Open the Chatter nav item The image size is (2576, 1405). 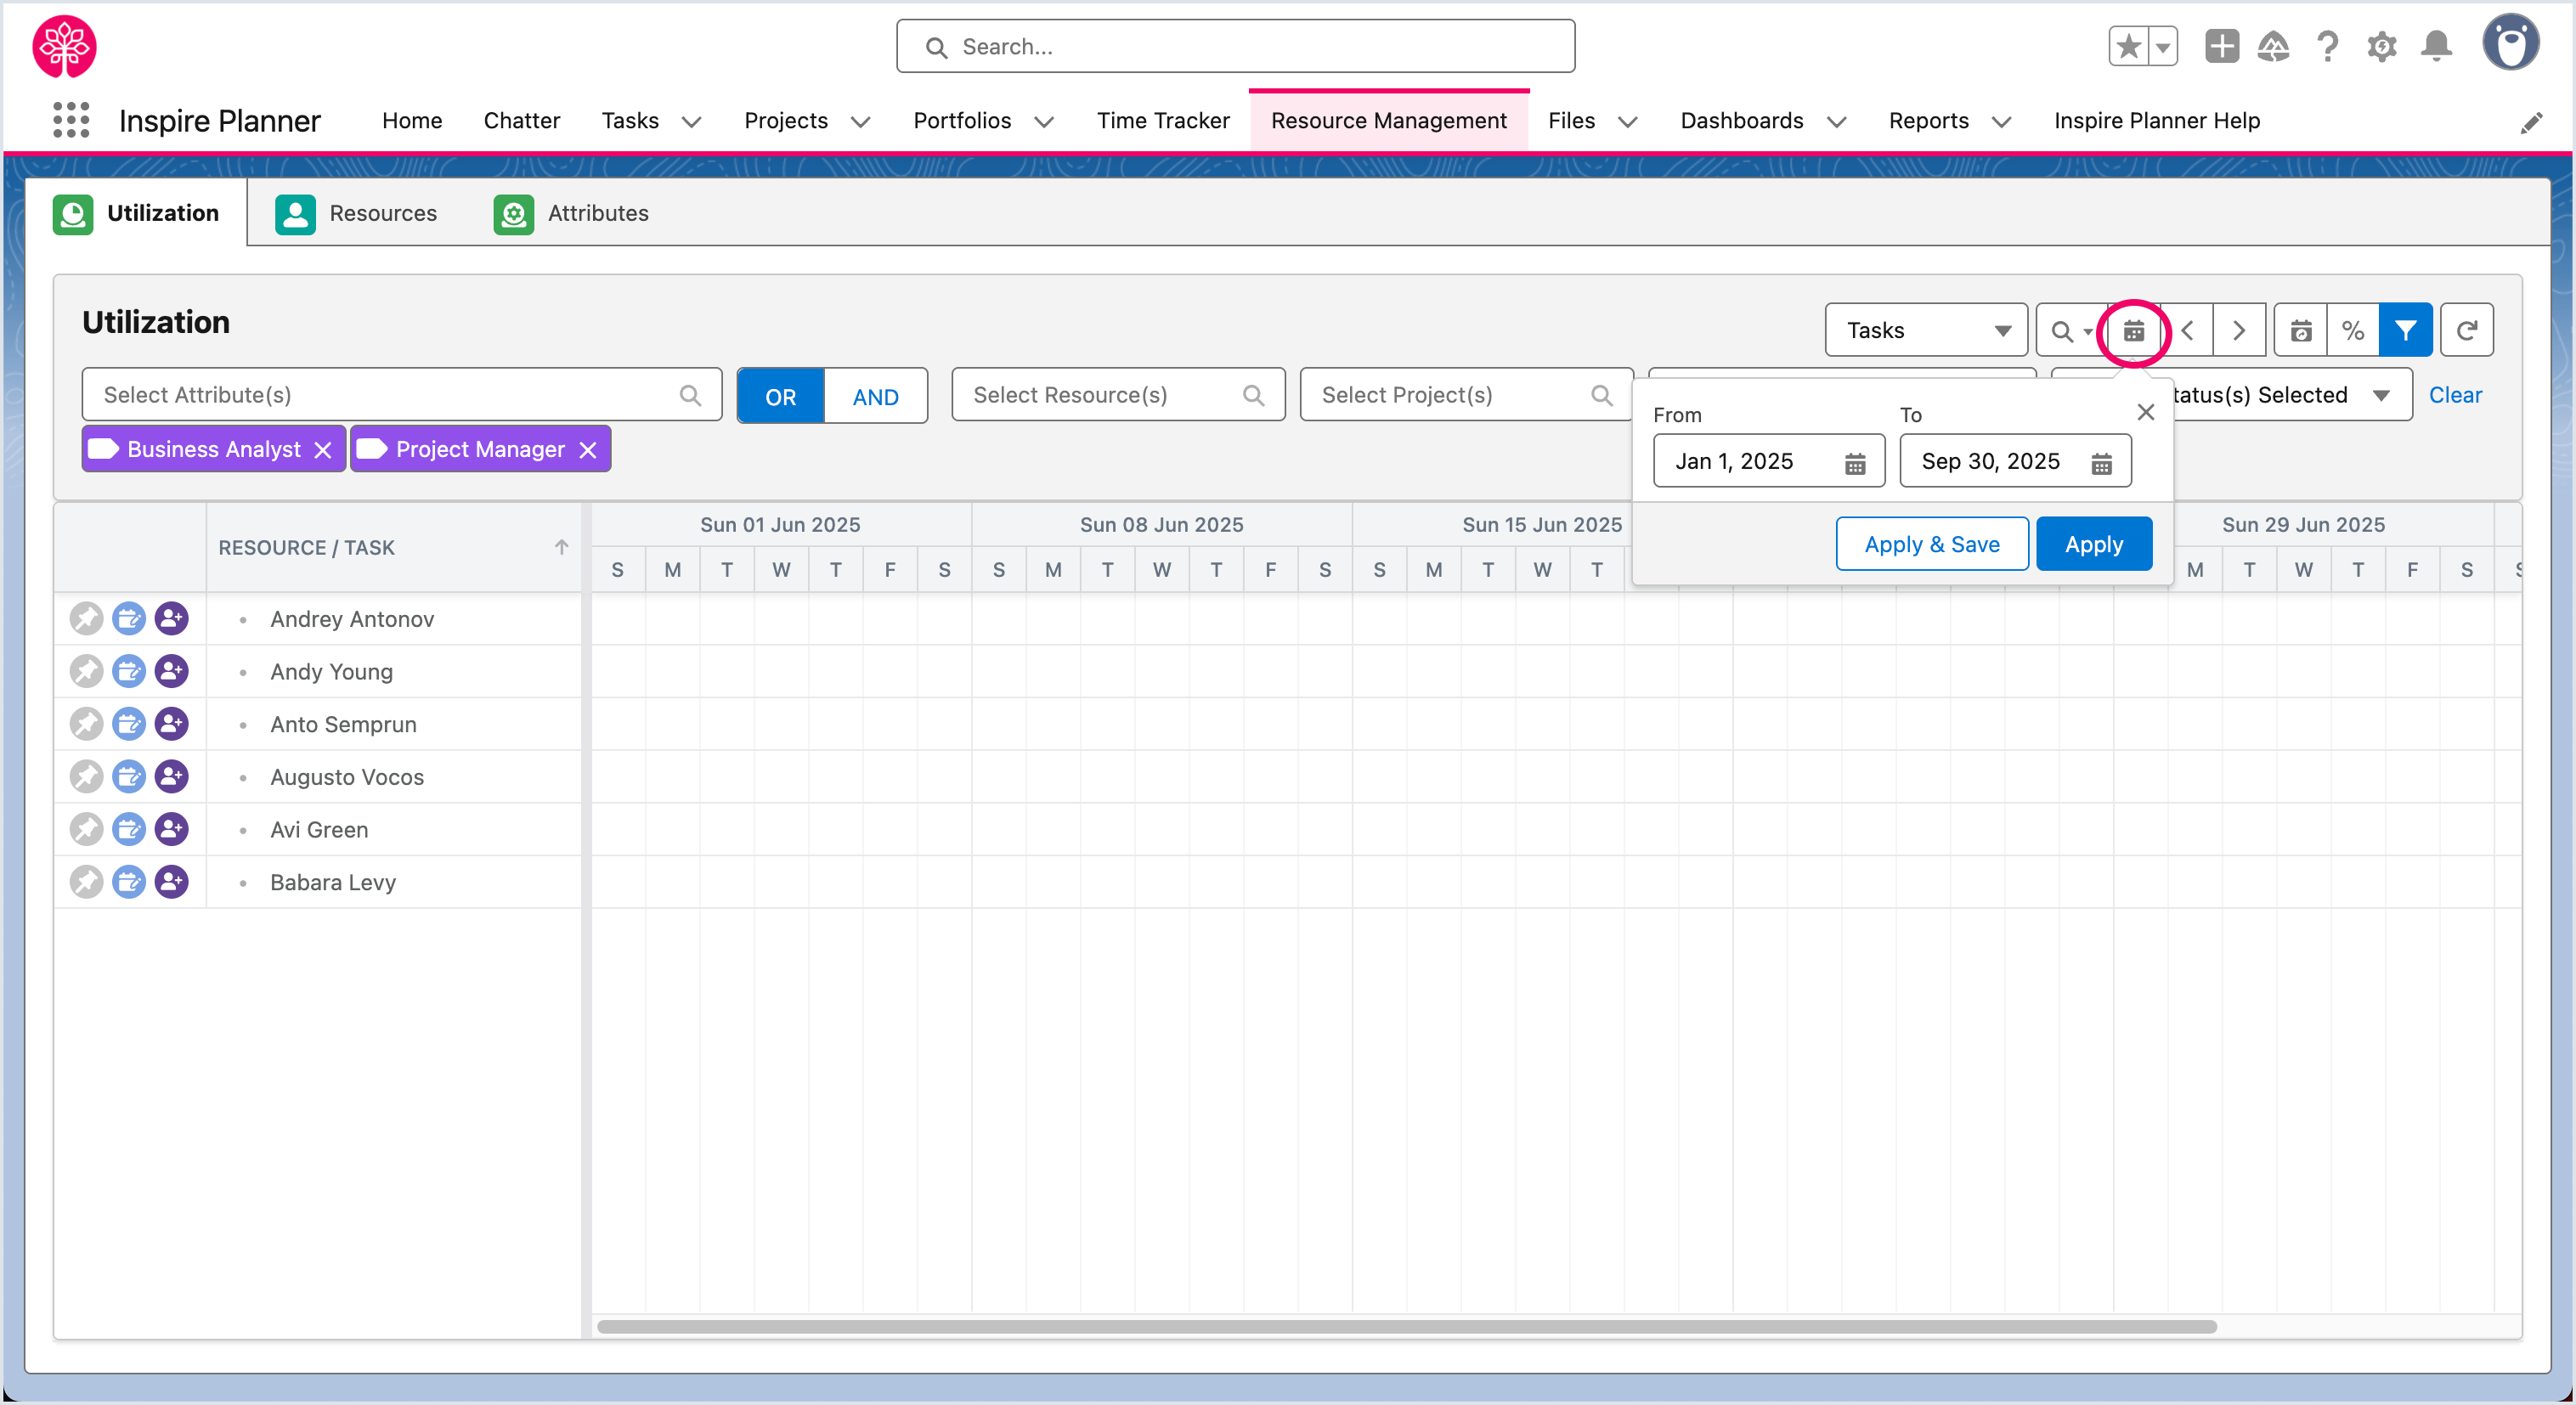[x=521, y=121]
